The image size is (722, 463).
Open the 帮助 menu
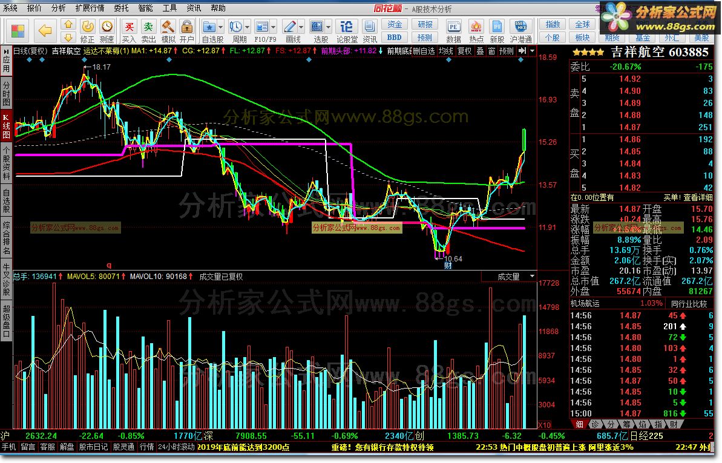pyautogui.click(x=218, y=8)
